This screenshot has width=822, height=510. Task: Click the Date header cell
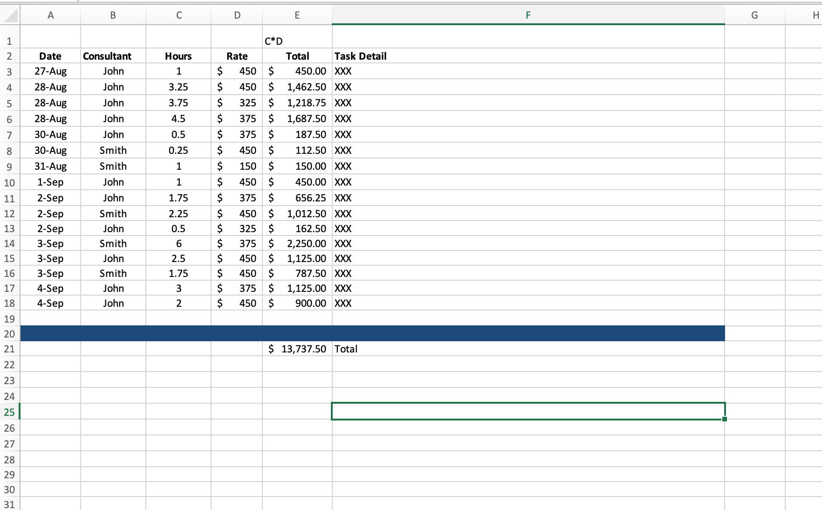coord(50,56)
